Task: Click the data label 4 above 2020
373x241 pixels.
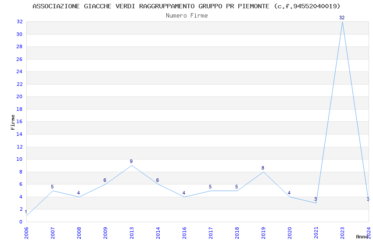Action: tap(289, 193)
